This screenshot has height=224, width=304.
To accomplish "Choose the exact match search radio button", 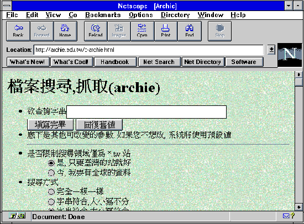I will [x=51, y=191].
